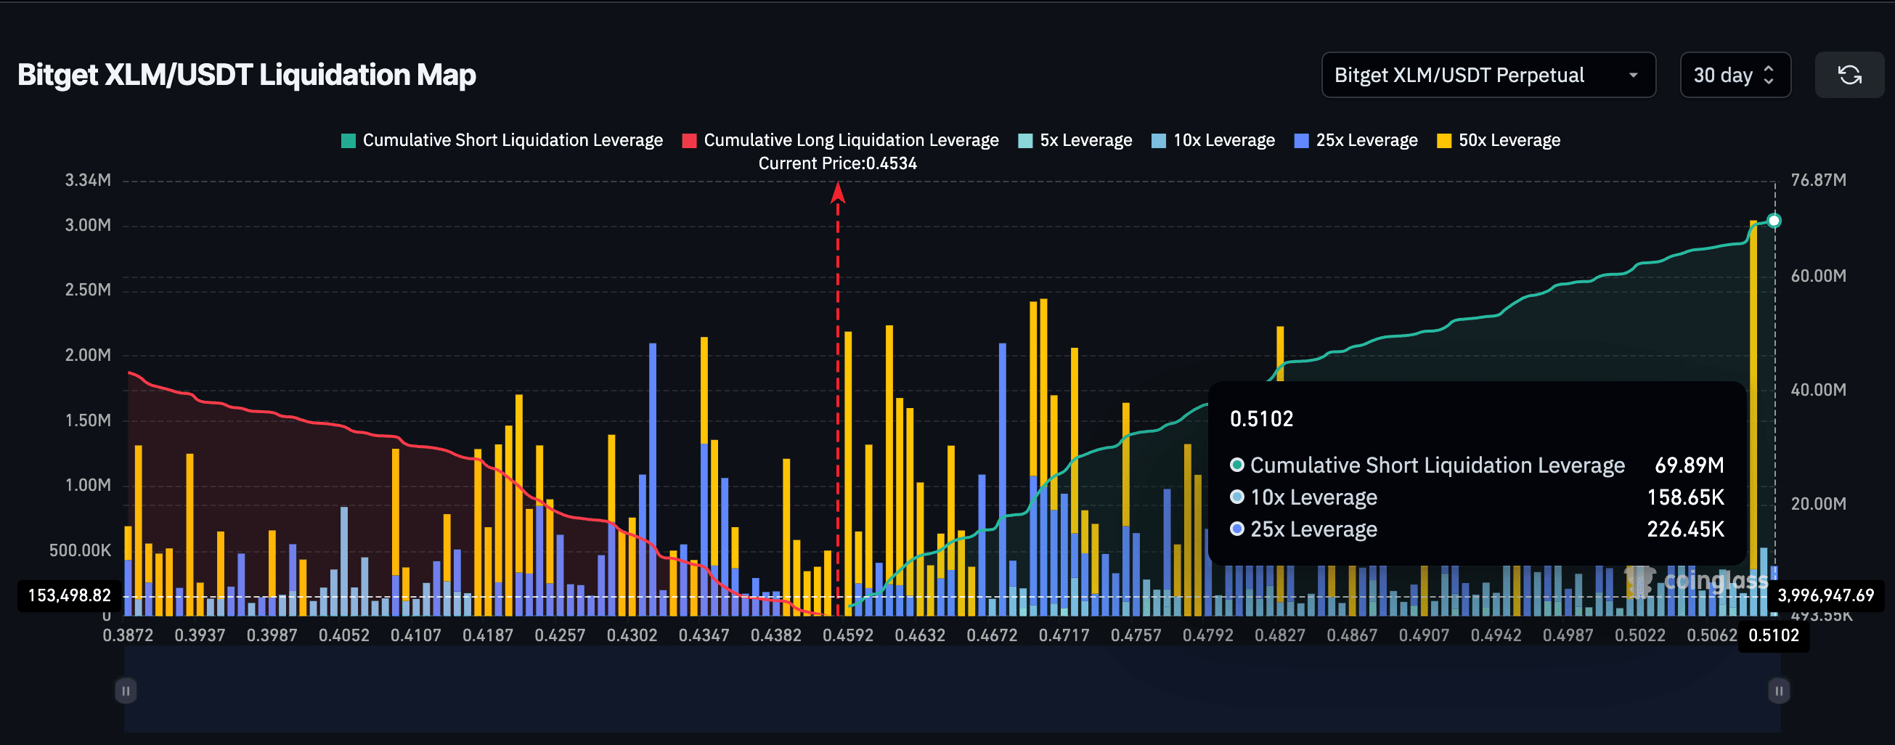
Task: Open the 30 day range selector
Action: pyautogui.click(x=1735, y=75)
